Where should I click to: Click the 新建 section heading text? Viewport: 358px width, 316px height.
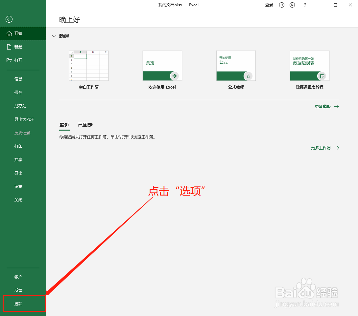pos(64,36)
